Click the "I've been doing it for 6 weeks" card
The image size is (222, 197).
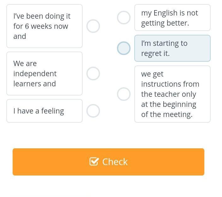[44, 26]
